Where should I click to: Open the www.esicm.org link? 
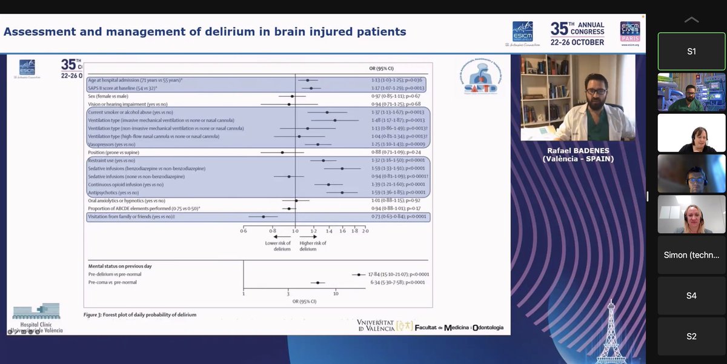click(630, 44)
